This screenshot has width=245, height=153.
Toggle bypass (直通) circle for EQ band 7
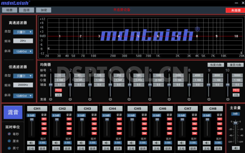(x=169, y=99)
